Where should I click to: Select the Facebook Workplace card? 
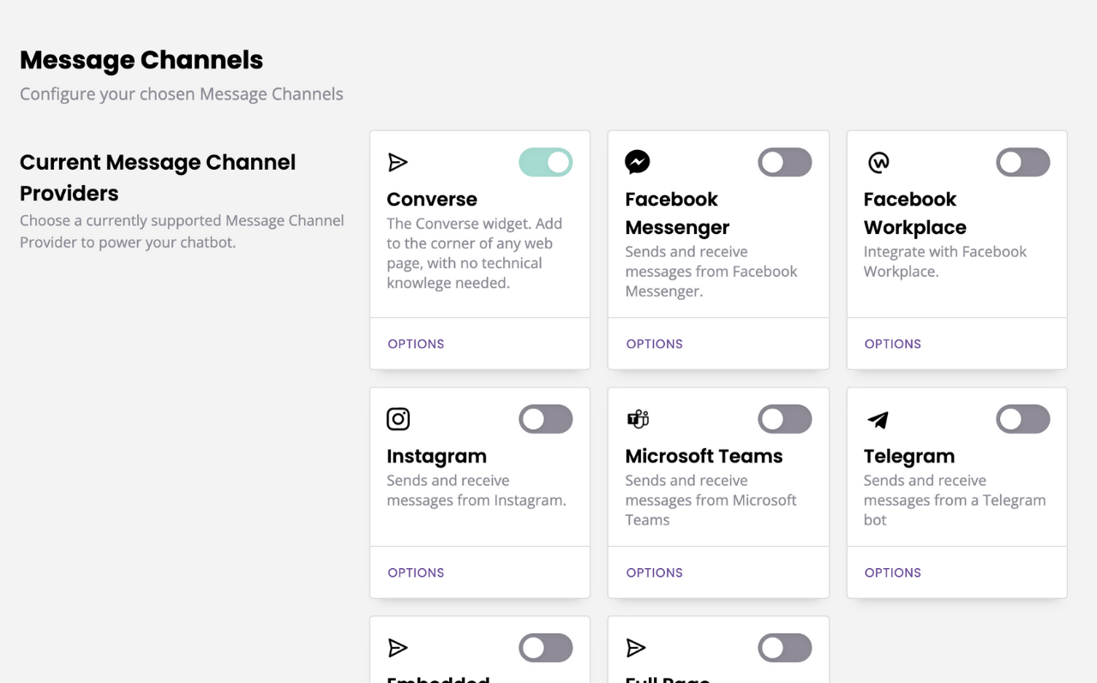(x=956, y=249)
